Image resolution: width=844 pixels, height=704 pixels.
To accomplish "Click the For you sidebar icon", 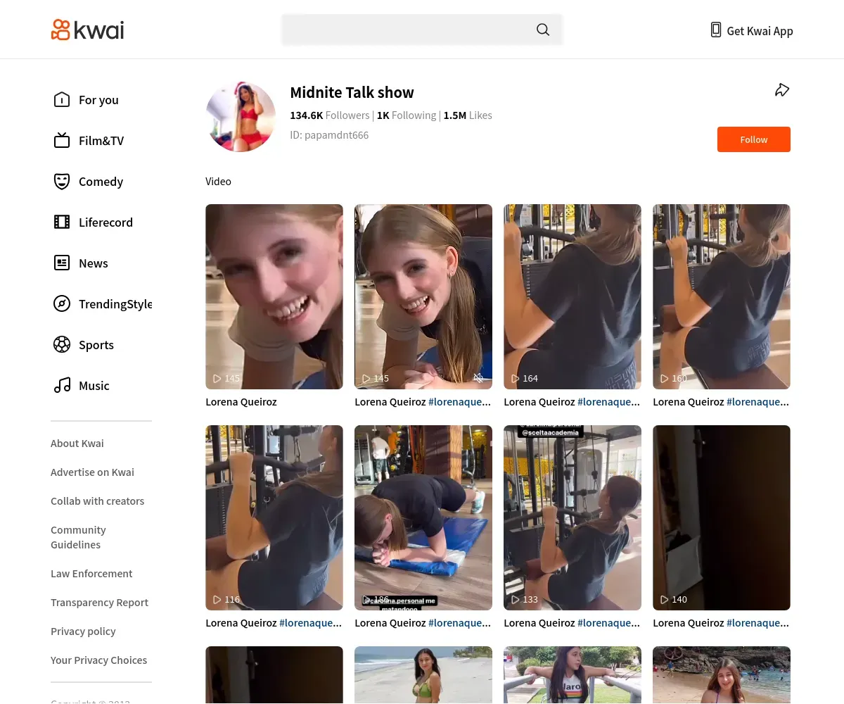I will pyautogui.click(x=62, y=100).
